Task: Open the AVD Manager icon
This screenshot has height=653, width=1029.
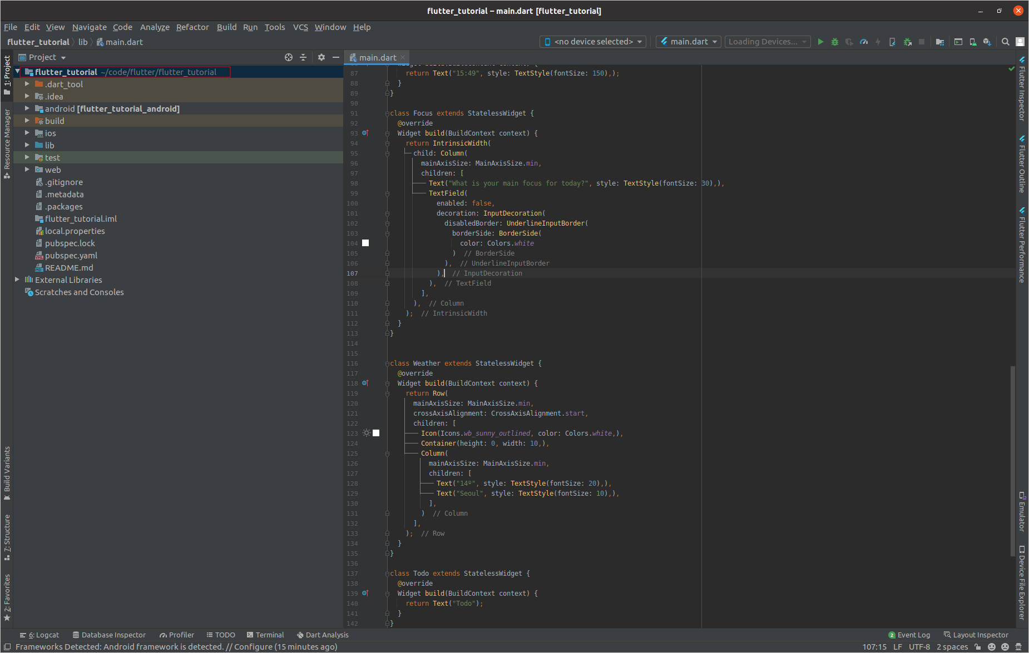Action: pyautogui.click(x=973, y=42)
